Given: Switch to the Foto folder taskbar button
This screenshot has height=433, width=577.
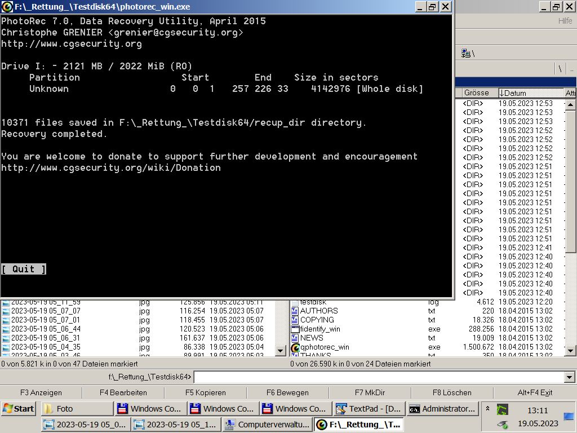Looking at the screenshot, I should click(x=76, y=409).
